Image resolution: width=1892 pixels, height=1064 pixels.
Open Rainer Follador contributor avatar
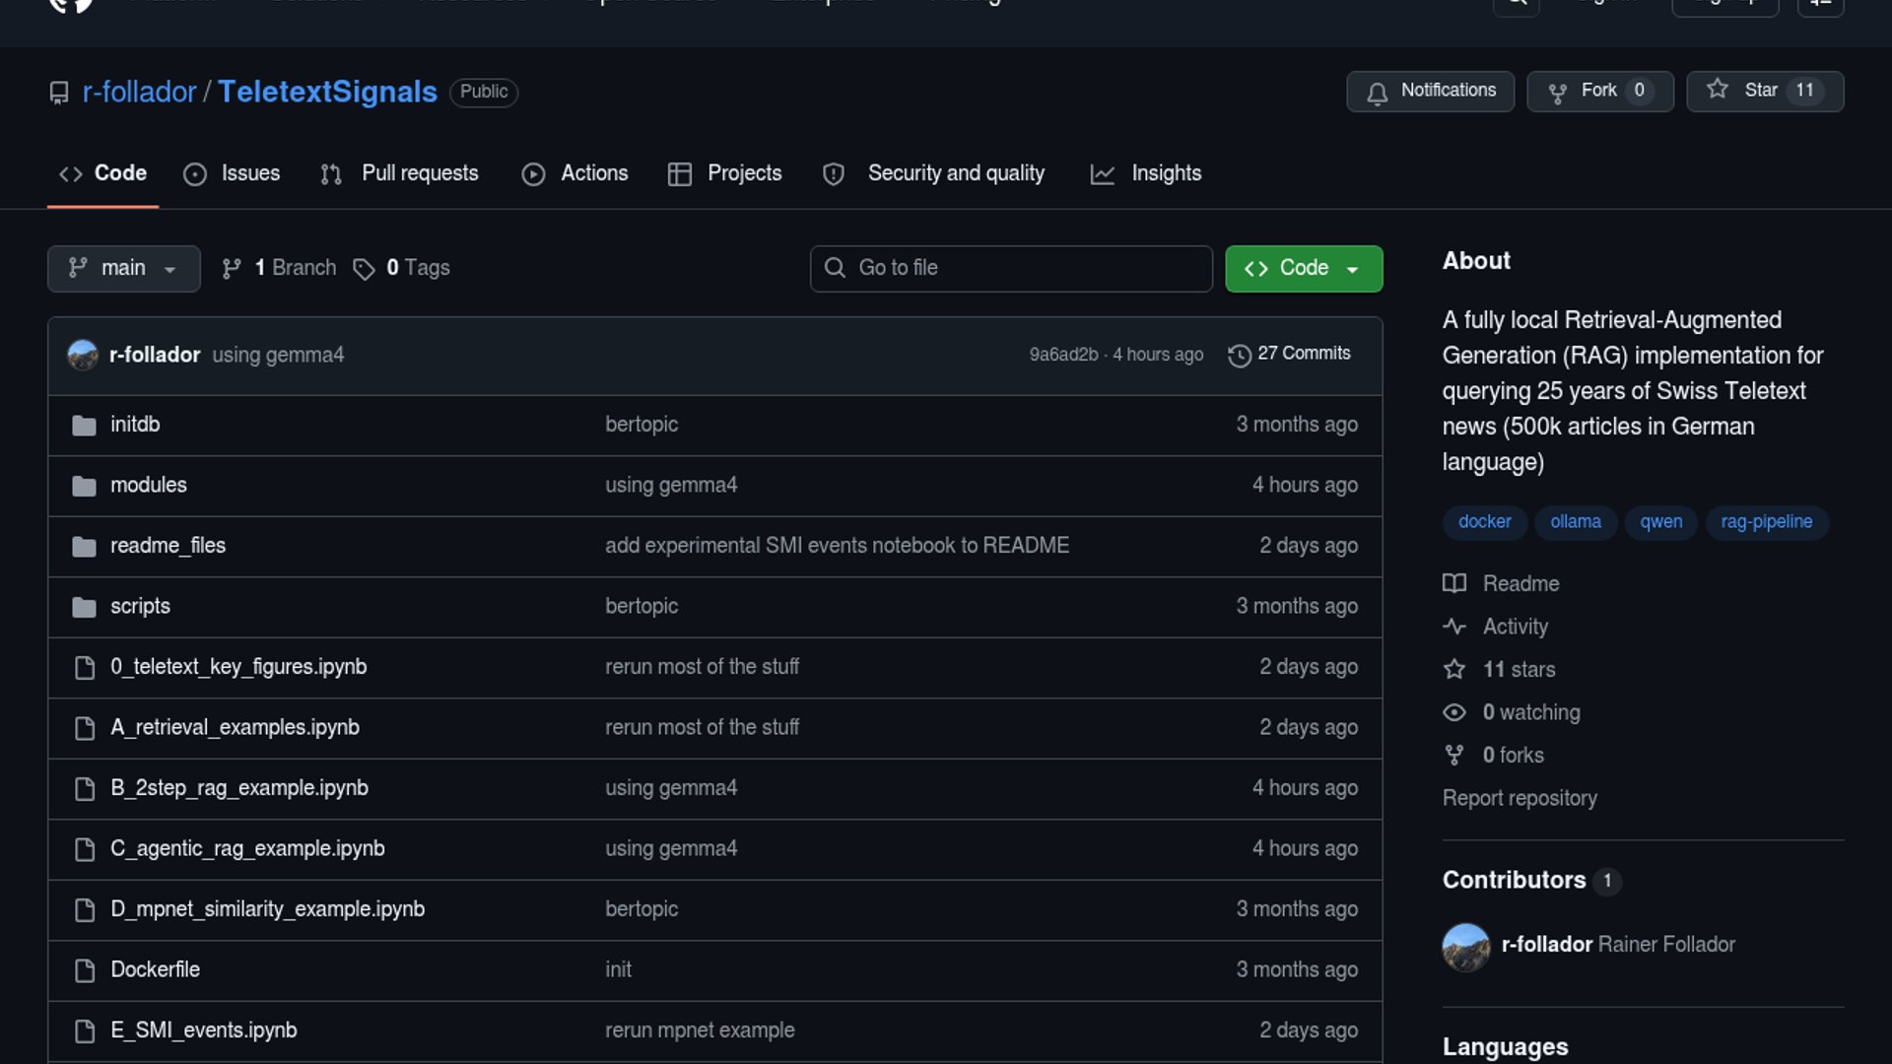click(1465, 946)
